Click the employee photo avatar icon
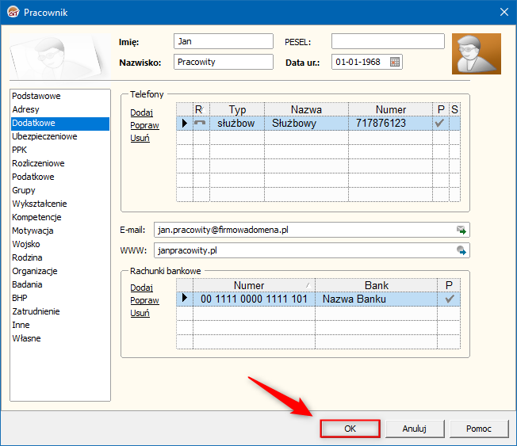 [x=476, y=54]
